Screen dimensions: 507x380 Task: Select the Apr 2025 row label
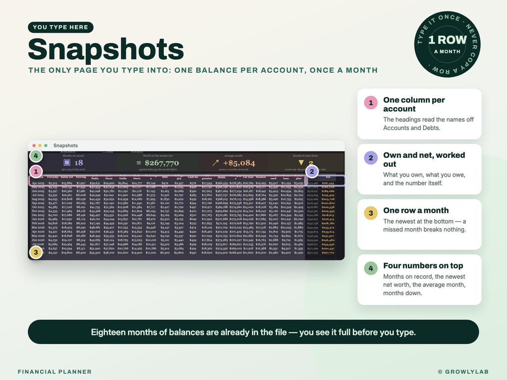tap(38, 183)
